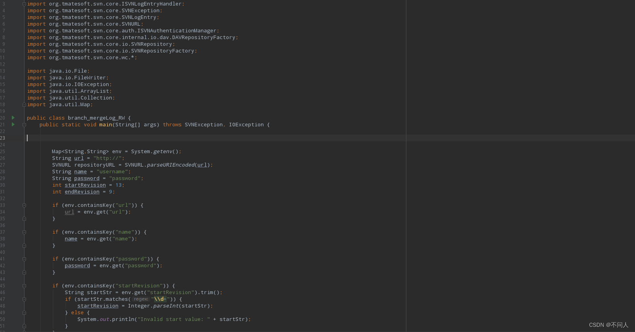Image resolution: width=635 pixels, height=332 pixels.
Task: Click endRevision value 9
Action: coord(111,192)
